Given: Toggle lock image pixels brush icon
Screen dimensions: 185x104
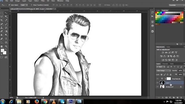Looking at the screenshot, I should tap(164, 75).
